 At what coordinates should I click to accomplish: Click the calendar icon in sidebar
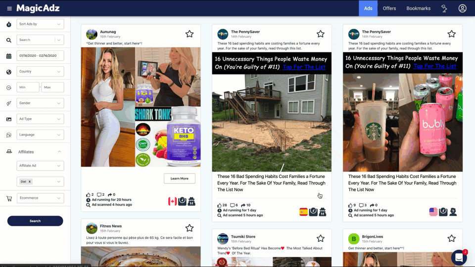pos(9,56)
